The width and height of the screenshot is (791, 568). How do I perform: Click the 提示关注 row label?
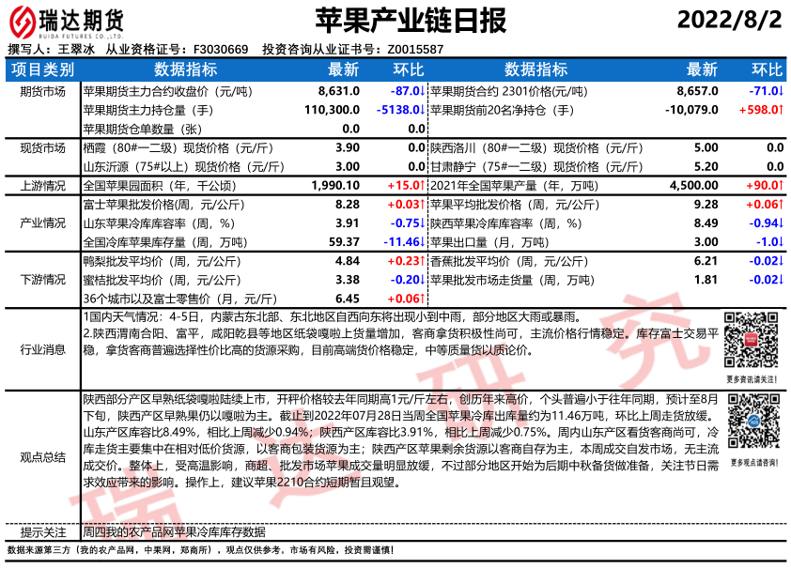pos(42,530)
